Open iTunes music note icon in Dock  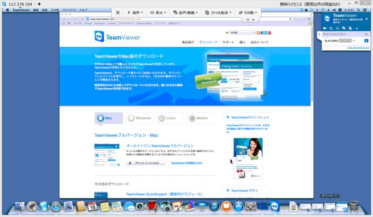coord(214,206)
